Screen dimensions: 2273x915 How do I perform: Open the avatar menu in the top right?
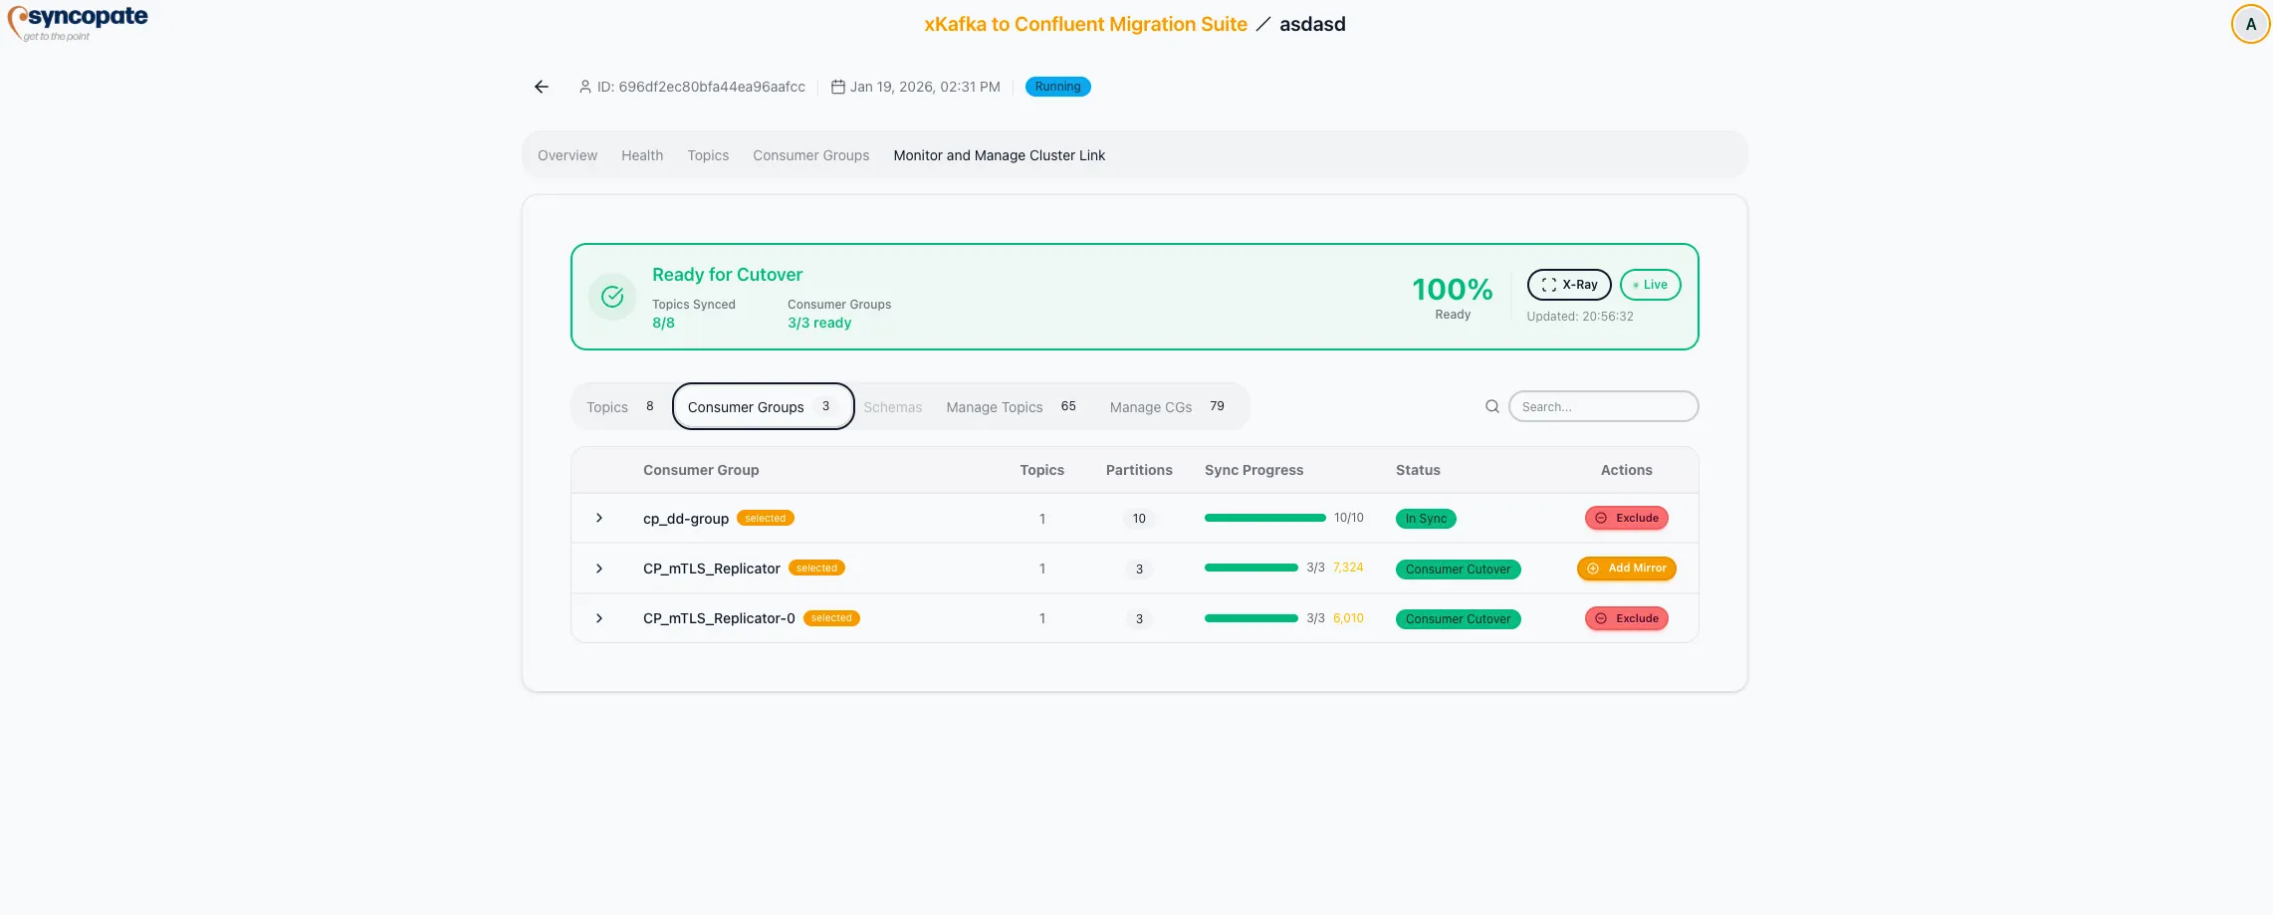[x=2250, y=23]
